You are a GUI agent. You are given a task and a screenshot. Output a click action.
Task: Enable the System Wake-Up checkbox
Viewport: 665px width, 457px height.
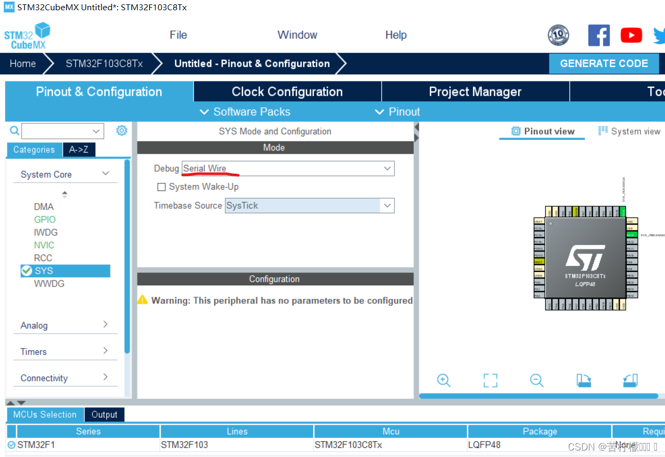[x=161, y=187]
